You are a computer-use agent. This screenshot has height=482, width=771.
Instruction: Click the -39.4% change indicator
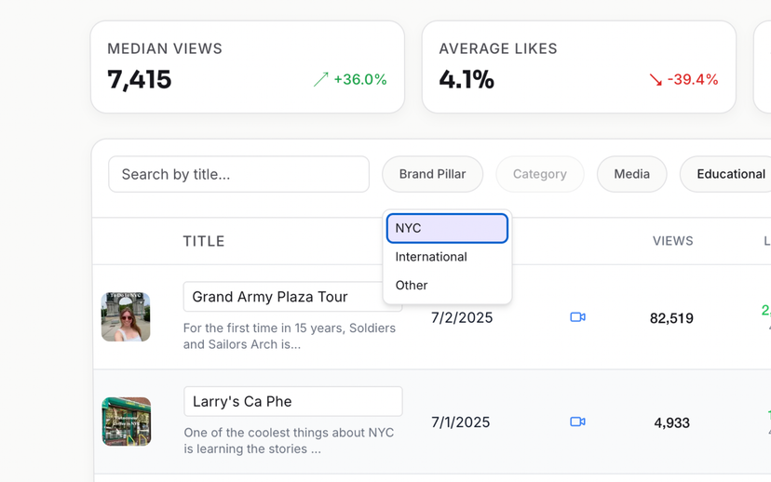(x=693, y=80)
